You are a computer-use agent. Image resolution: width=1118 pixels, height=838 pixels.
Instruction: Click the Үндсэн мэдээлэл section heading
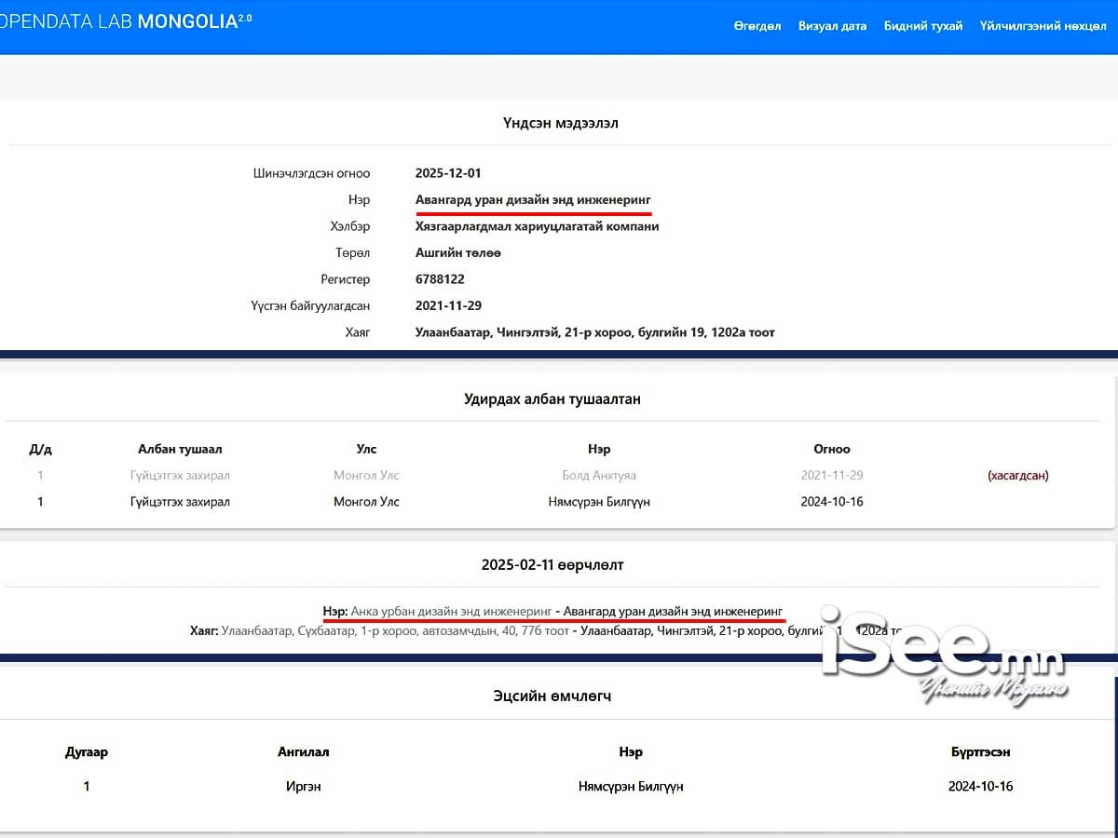(x=560, y=123)
